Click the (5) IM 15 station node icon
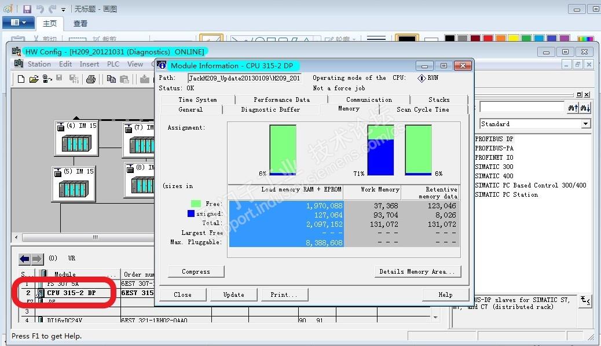The width and height of the screenshot is (601, 346). [x=74, y=184]
